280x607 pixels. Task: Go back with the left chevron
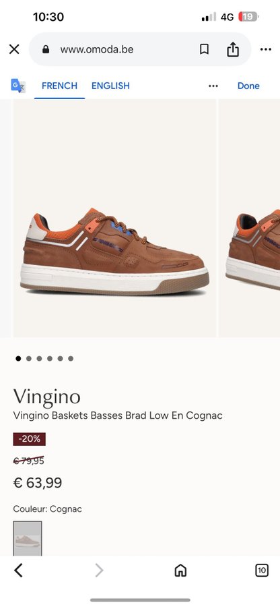coord(18,570)
